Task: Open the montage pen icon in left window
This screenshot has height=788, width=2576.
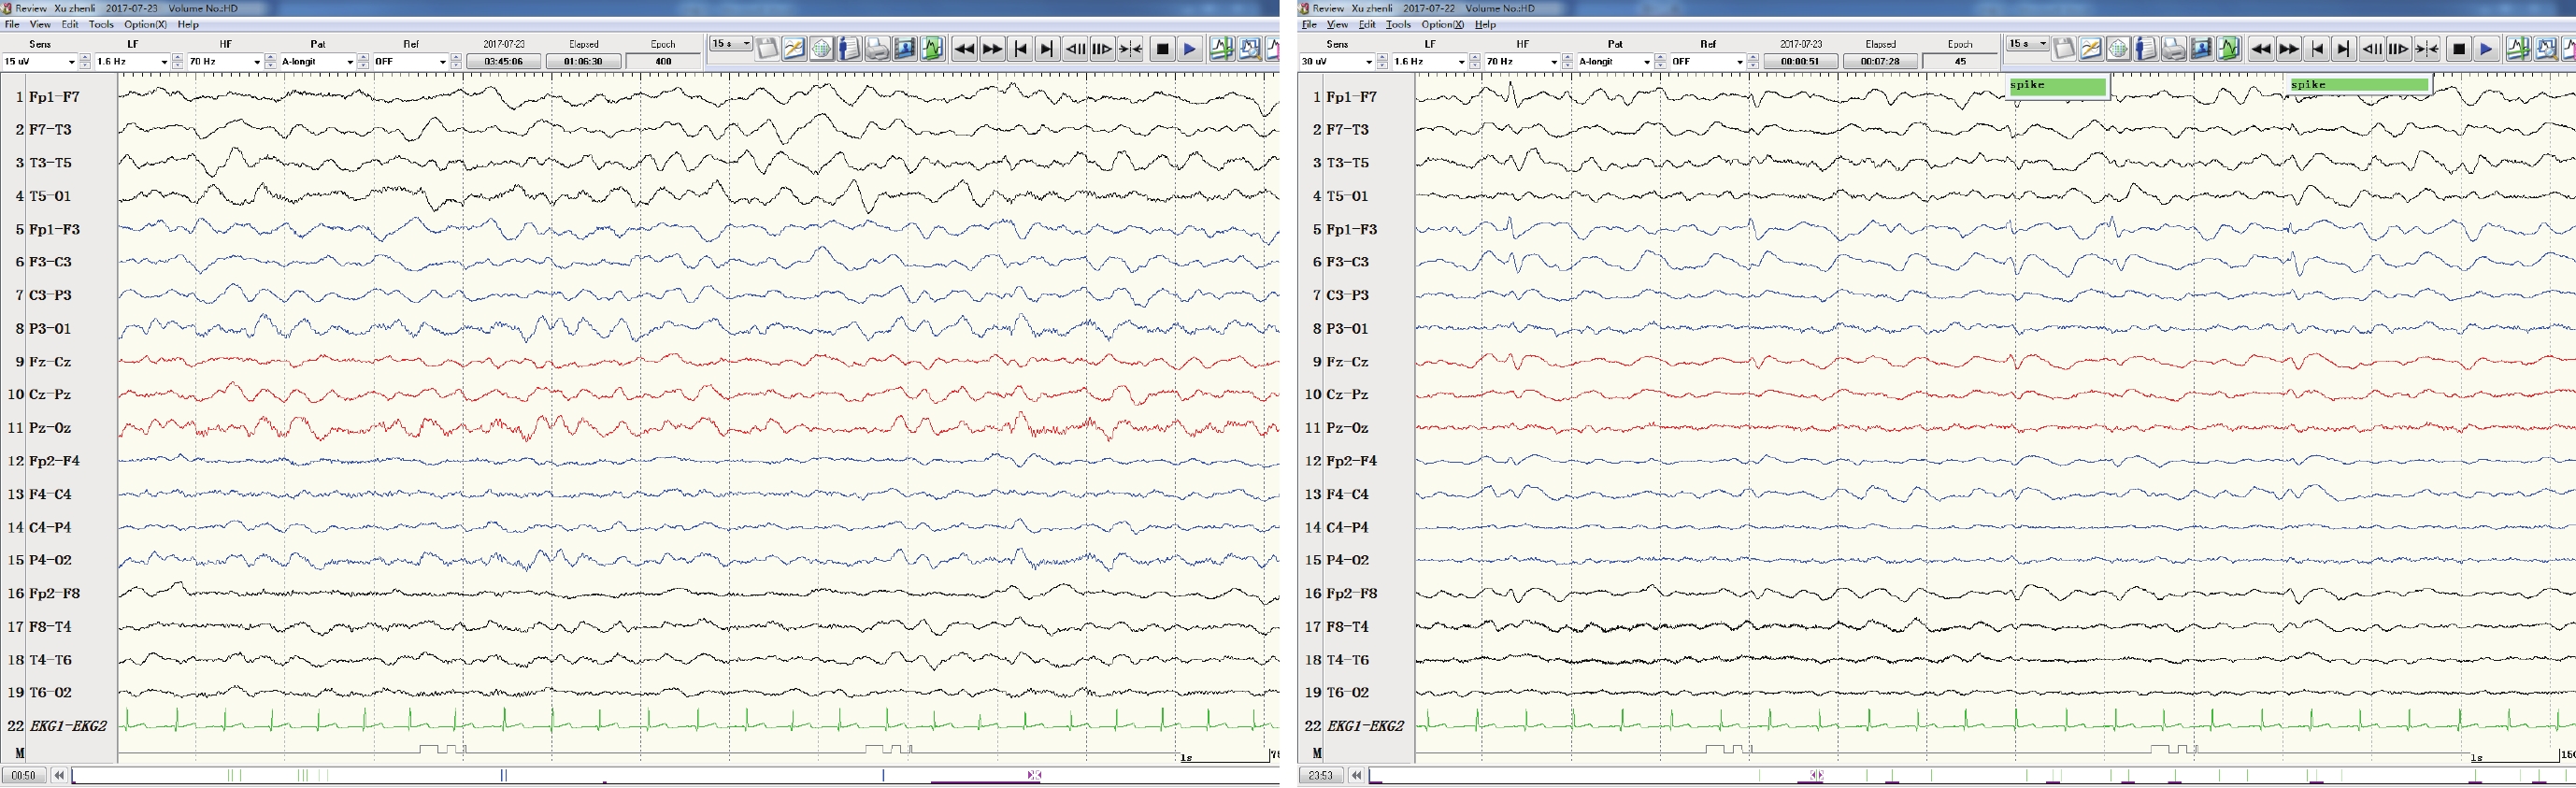Action: click(x=794, y=48)
